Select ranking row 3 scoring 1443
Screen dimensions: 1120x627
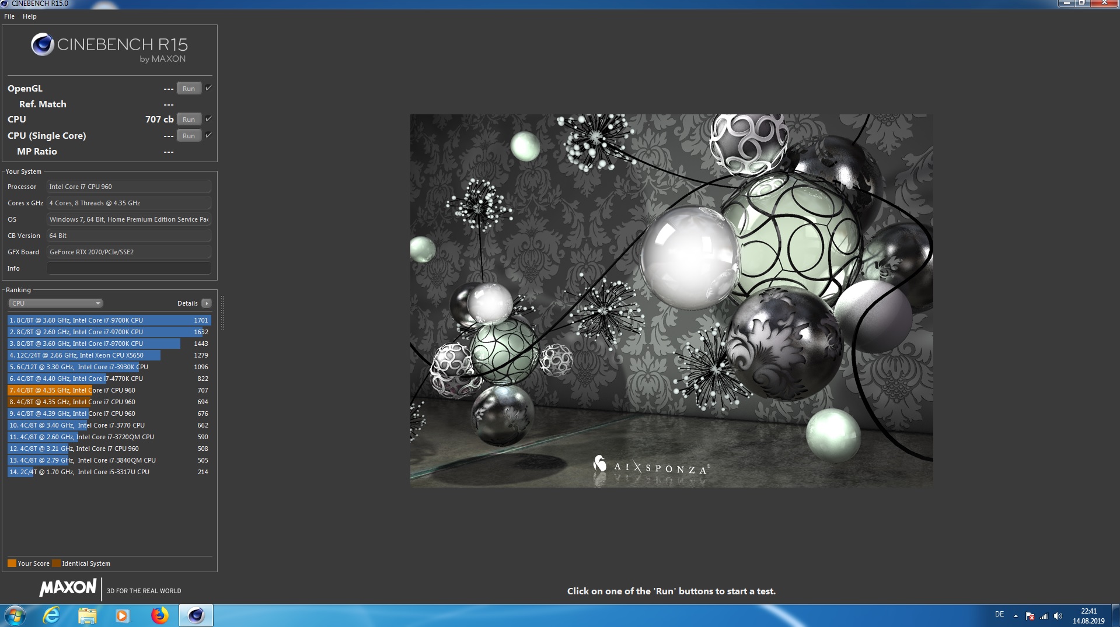pos(109,344)
